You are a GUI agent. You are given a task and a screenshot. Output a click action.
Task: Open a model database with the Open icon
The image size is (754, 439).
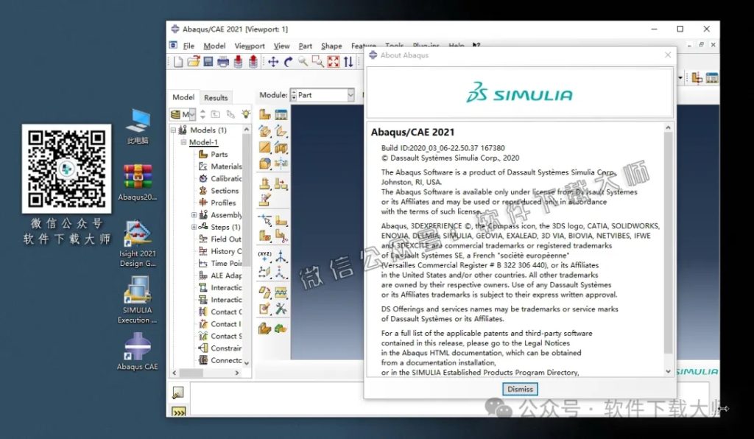tap(194, 62)
